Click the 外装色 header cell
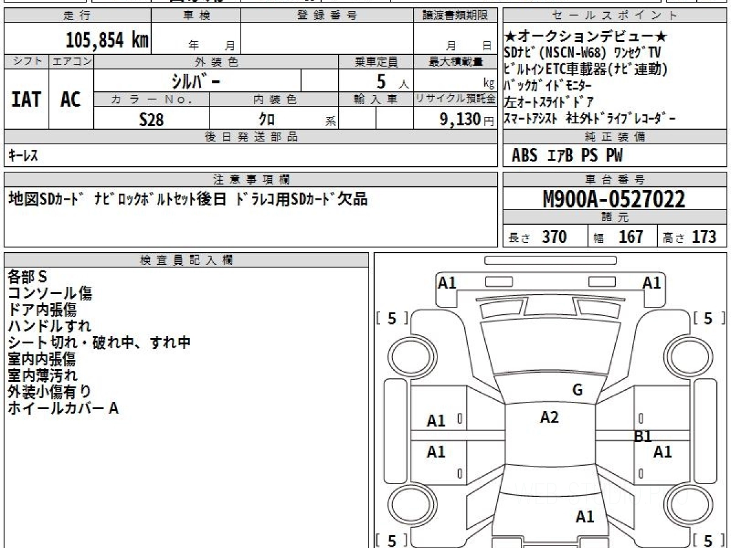Image resolution: width=731 pixels, height=548 pixels. (216, 61)
